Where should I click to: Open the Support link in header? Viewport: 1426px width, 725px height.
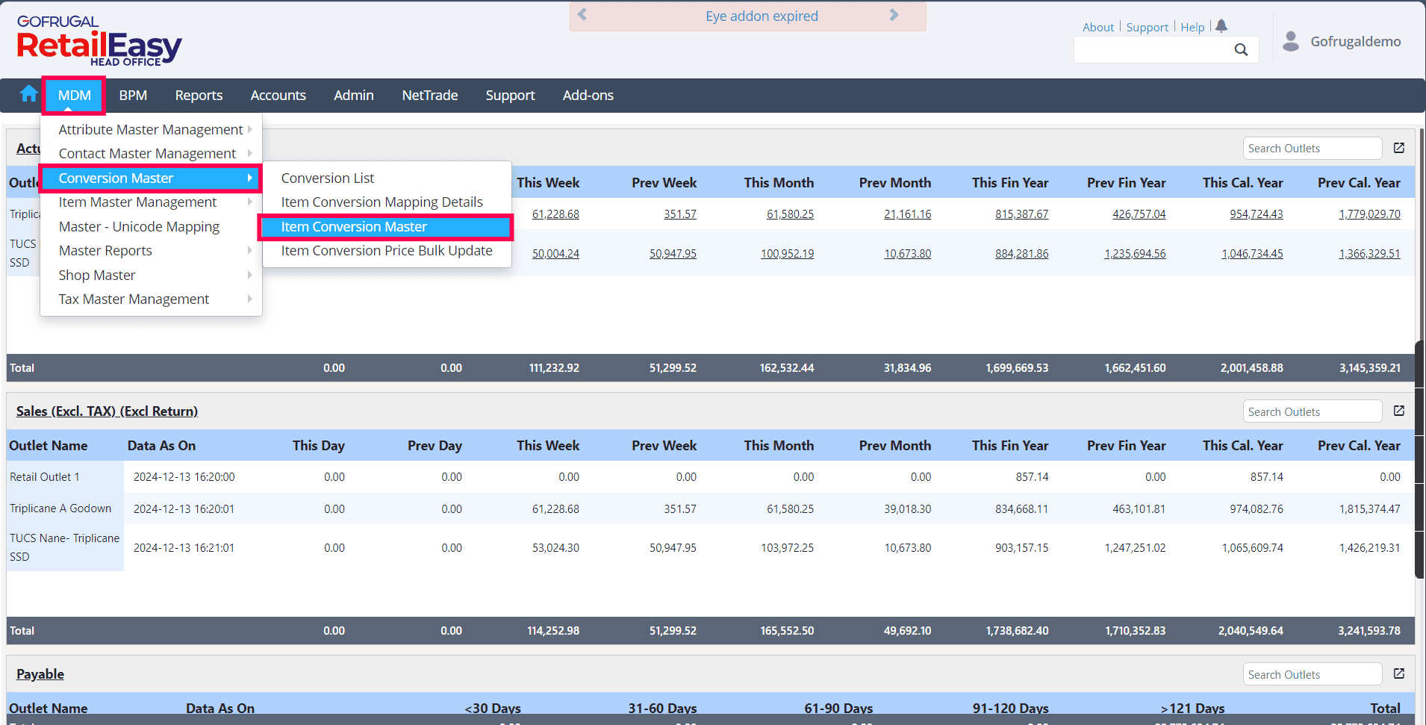point(1147,27)
